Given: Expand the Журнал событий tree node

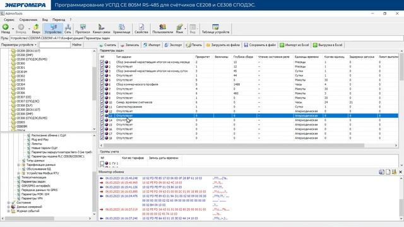Looking at the screenshot, I should coord(8,211).
